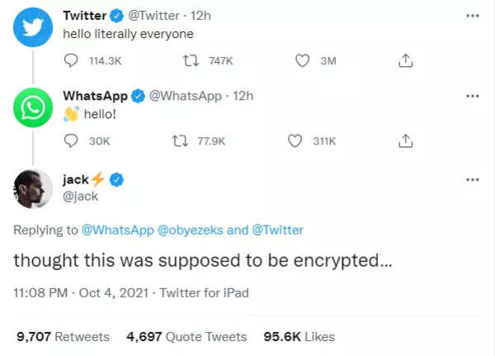View the 4,697 Quote Tweets list

186,337
